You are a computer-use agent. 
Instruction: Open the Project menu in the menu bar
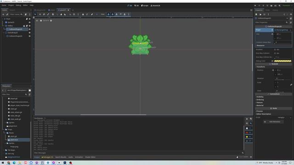(x=11, y=5)
